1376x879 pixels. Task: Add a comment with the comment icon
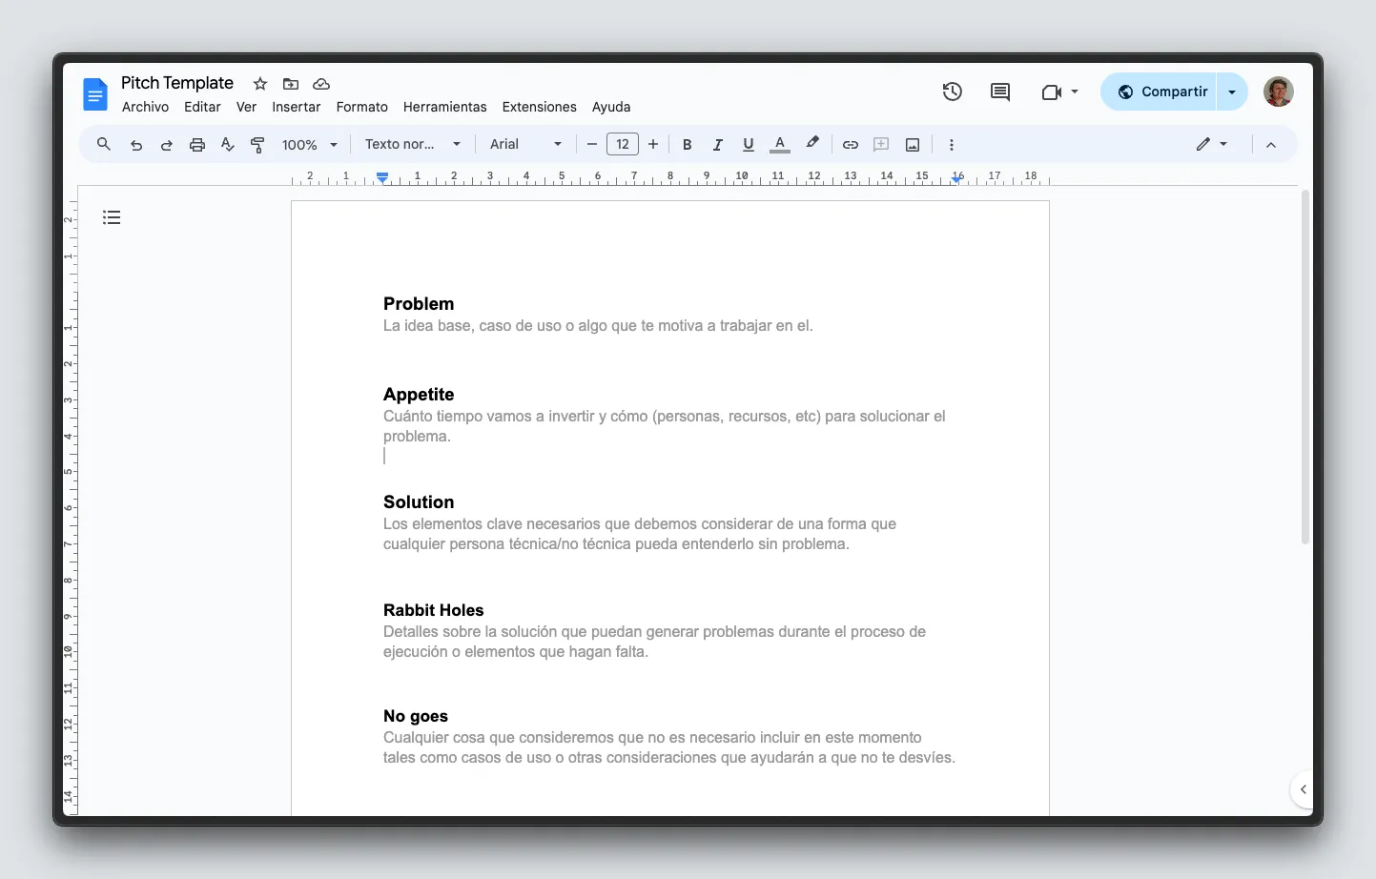click(x=880, y=144)
